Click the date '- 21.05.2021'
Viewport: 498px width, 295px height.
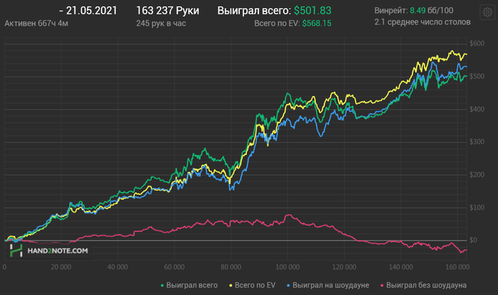88,11
